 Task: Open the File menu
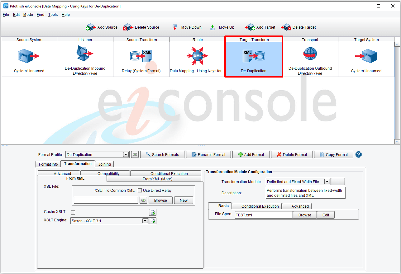coord(6,15)
